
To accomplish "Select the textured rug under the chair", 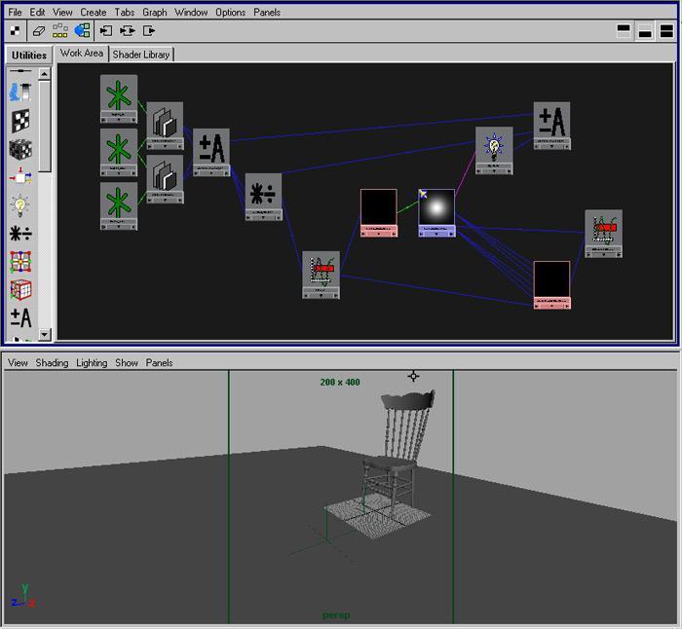I will click(x=378, y=515).
